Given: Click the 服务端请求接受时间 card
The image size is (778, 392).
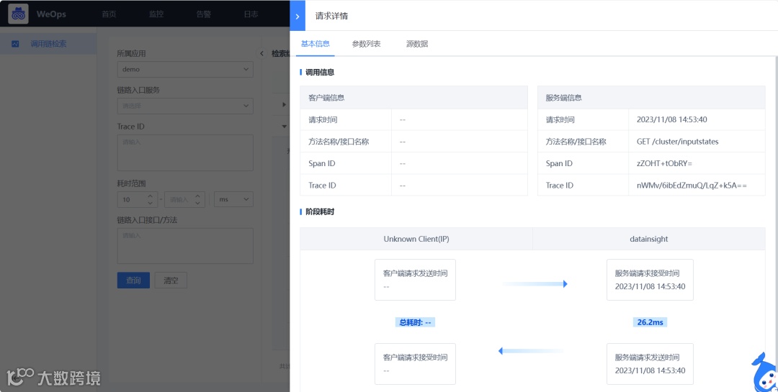Looking at the screenshot, I should pos(650,280).
